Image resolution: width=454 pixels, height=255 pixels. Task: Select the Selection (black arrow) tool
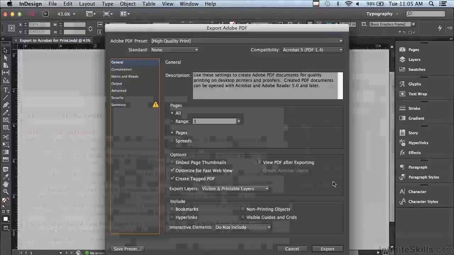[6, 50]
